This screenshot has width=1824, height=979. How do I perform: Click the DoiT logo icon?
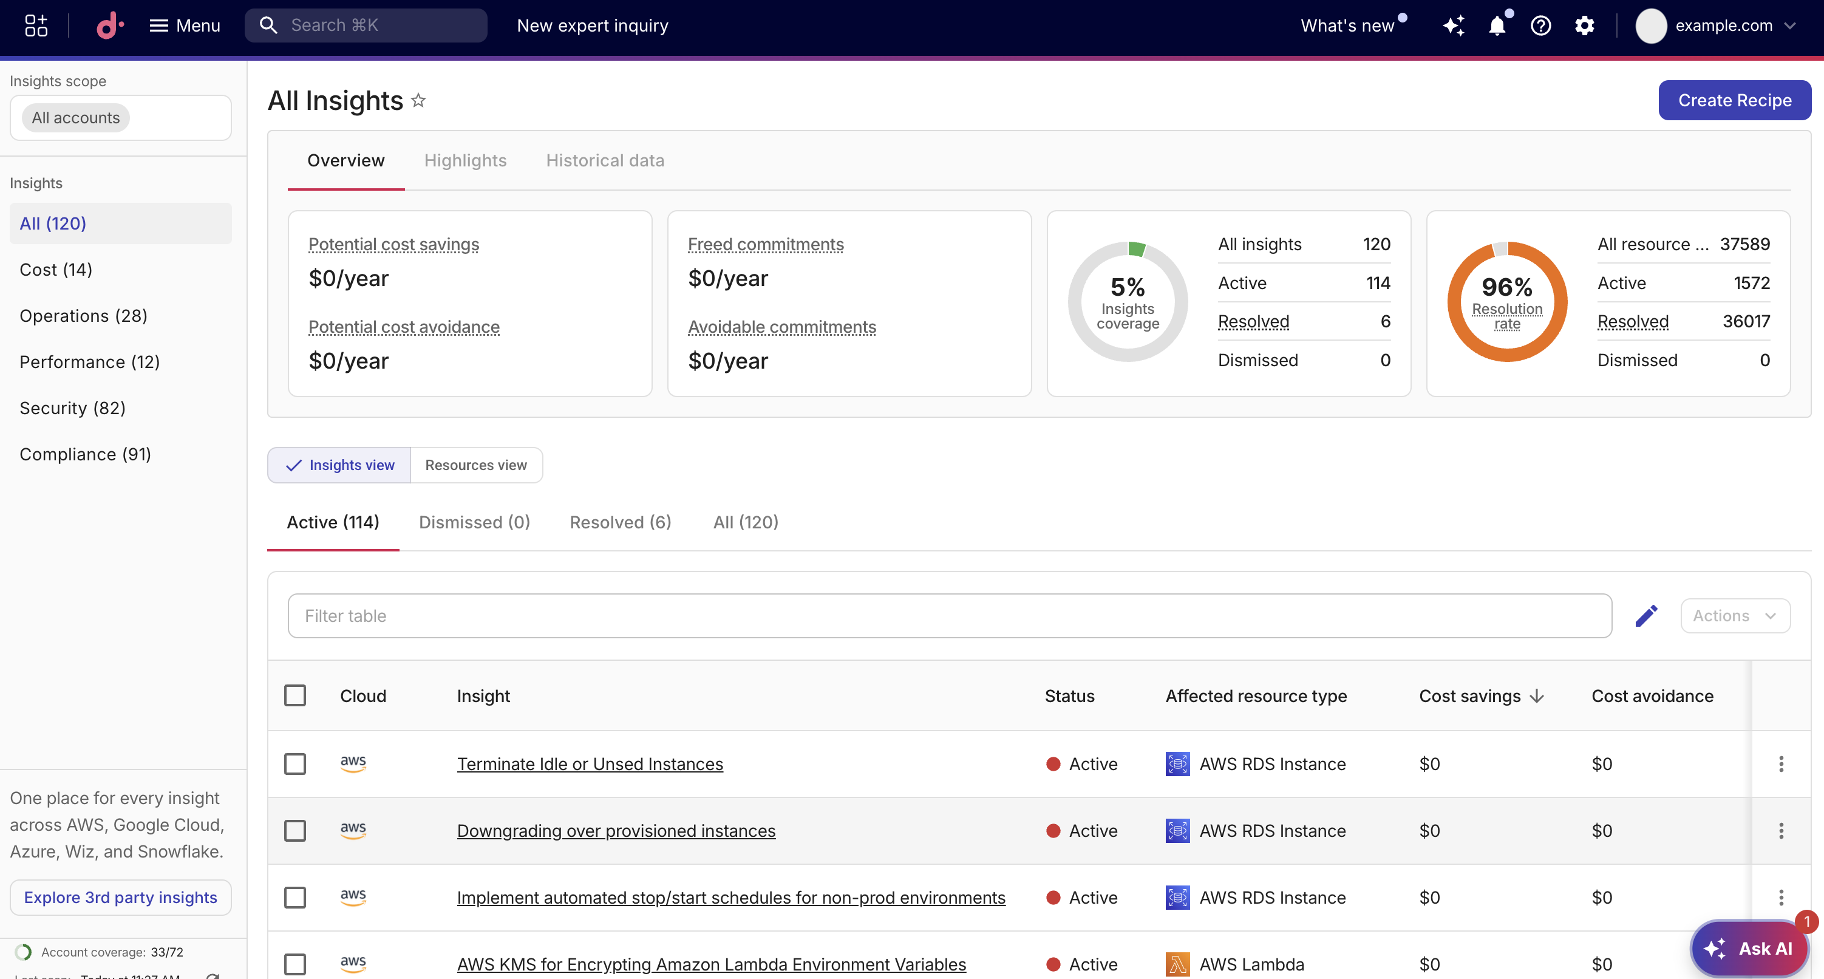pos(110,26)
